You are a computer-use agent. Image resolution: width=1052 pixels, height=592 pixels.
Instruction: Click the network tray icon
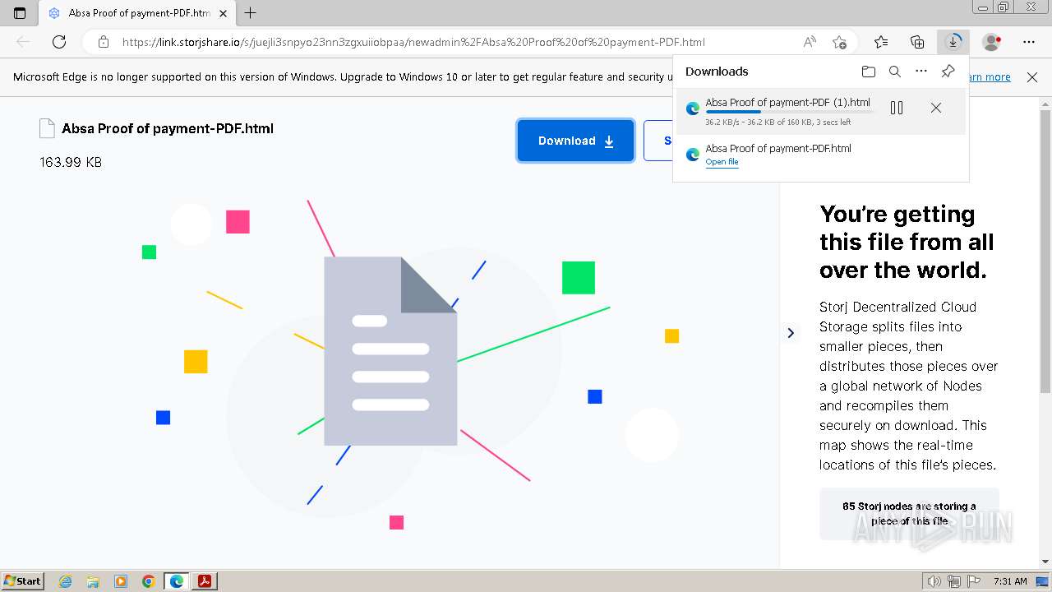click(954, 581)
